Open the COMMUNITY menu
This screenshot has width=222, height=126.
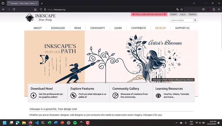point(98,28)
